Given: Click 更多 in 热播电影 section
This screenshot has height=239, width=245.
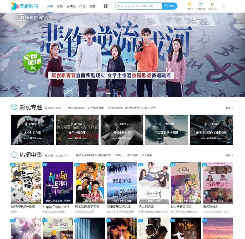Looking at the screenshot, I should 229,155.
